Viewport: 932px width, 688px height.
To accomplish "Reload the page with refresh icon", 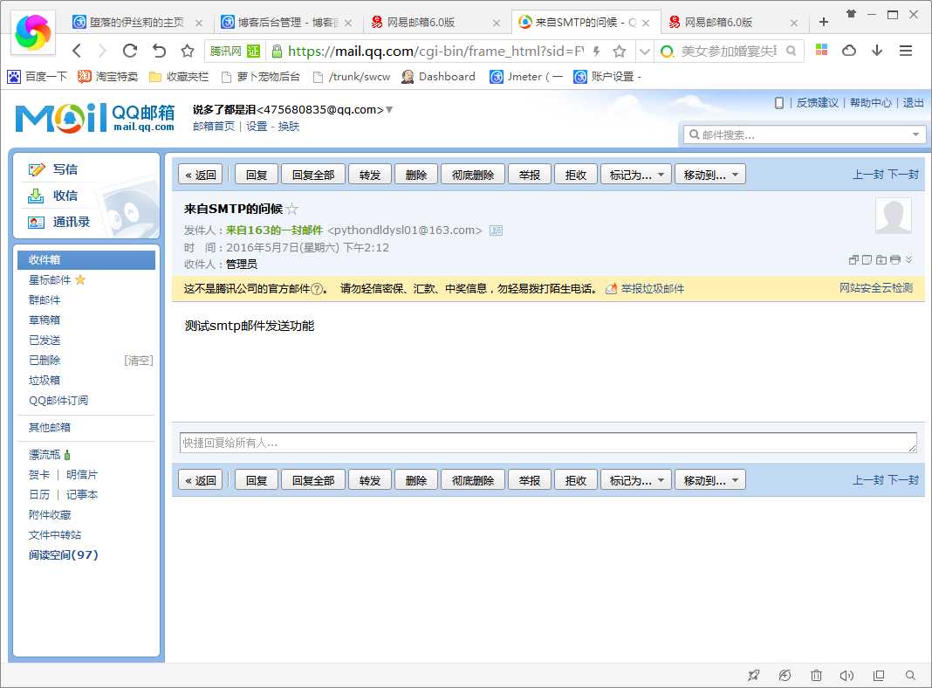I will pyautogui.click(x=130, y=52).
